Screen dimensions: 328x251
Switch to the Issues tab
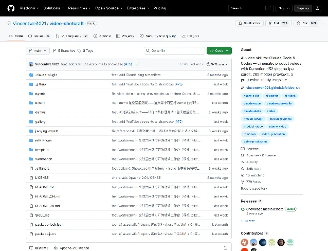(x=39, y=36)
